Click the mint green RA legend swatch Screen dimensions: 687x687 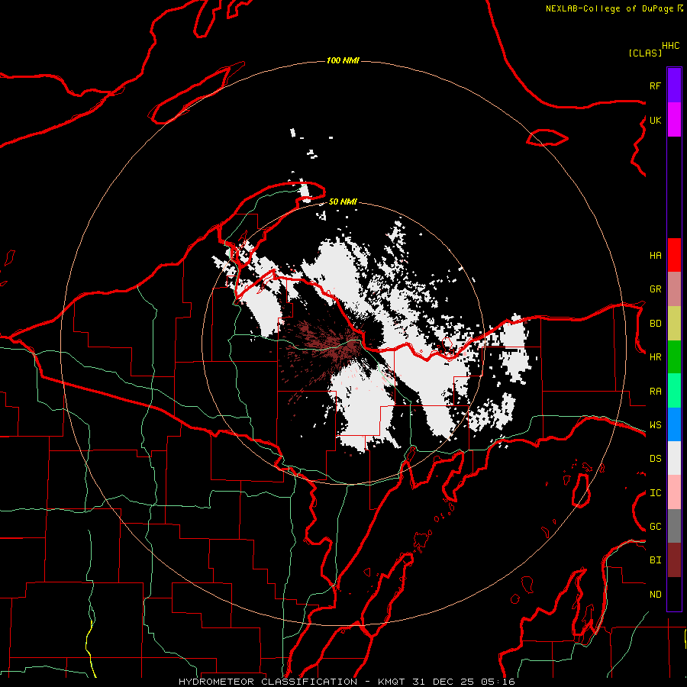click(674, 391)
